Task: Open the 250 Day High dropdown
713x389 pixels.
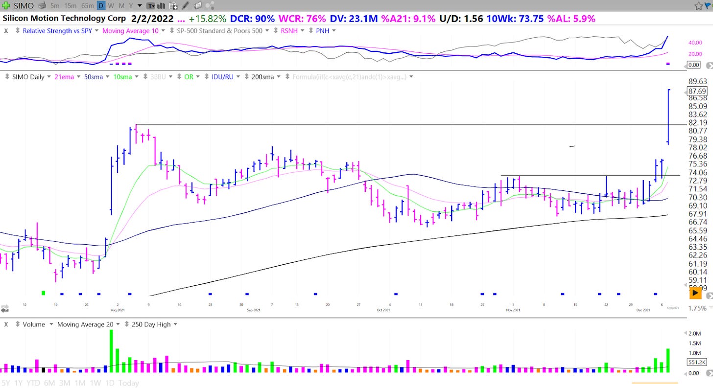Action: point(175,324)
